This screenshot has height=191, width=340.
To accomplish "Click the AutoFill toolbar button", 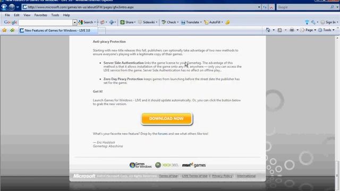I will point(212,22).
